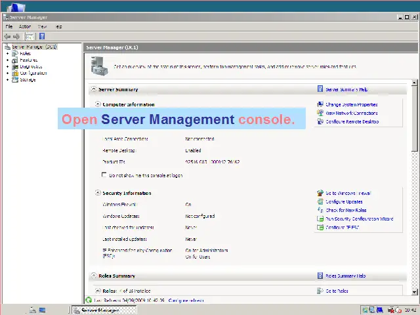Click the system tray clock
The width and height of the screenshot is (420, 315).
410,310
